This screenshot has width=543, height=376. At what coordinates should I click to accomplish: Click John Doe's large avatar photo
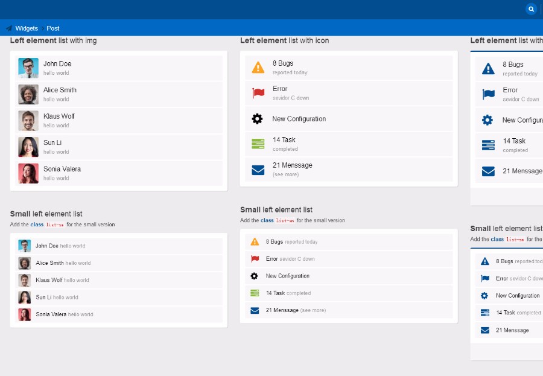[28, 68]
